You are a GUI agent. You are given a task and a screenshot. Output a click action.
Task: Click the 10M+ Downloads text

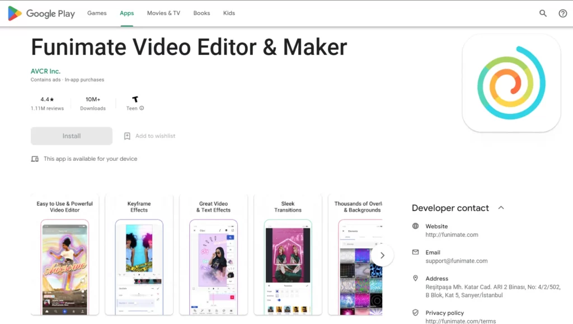93,103
